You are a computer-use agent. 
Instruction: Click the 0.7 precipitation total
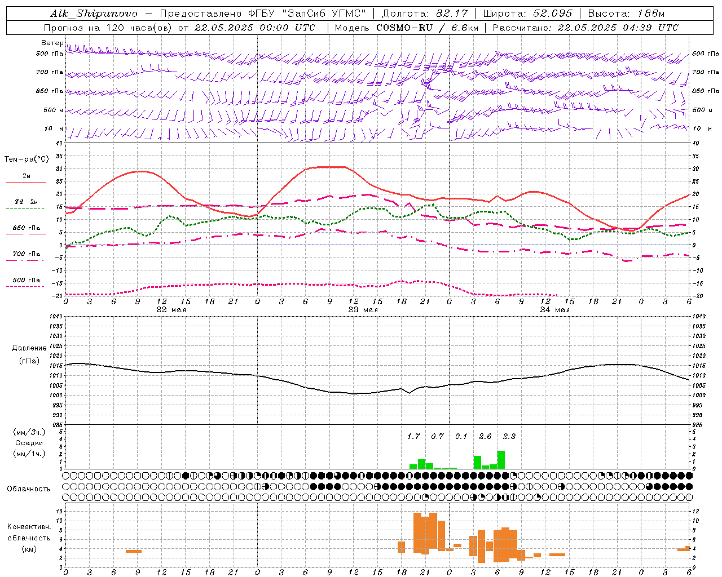pyautogui.click(x=437, y=436)
